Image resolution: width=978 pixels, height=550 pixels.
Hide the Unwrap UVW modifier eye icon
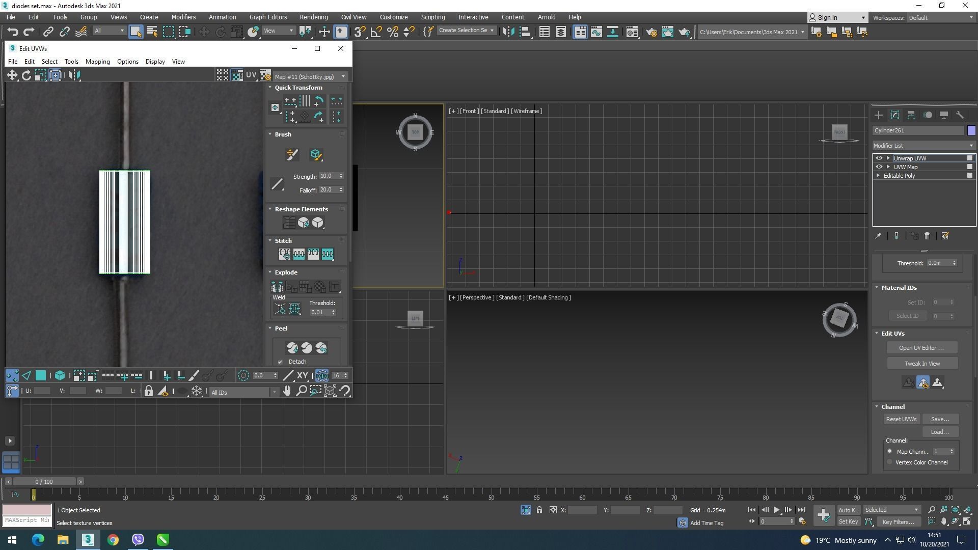[879, 158]
